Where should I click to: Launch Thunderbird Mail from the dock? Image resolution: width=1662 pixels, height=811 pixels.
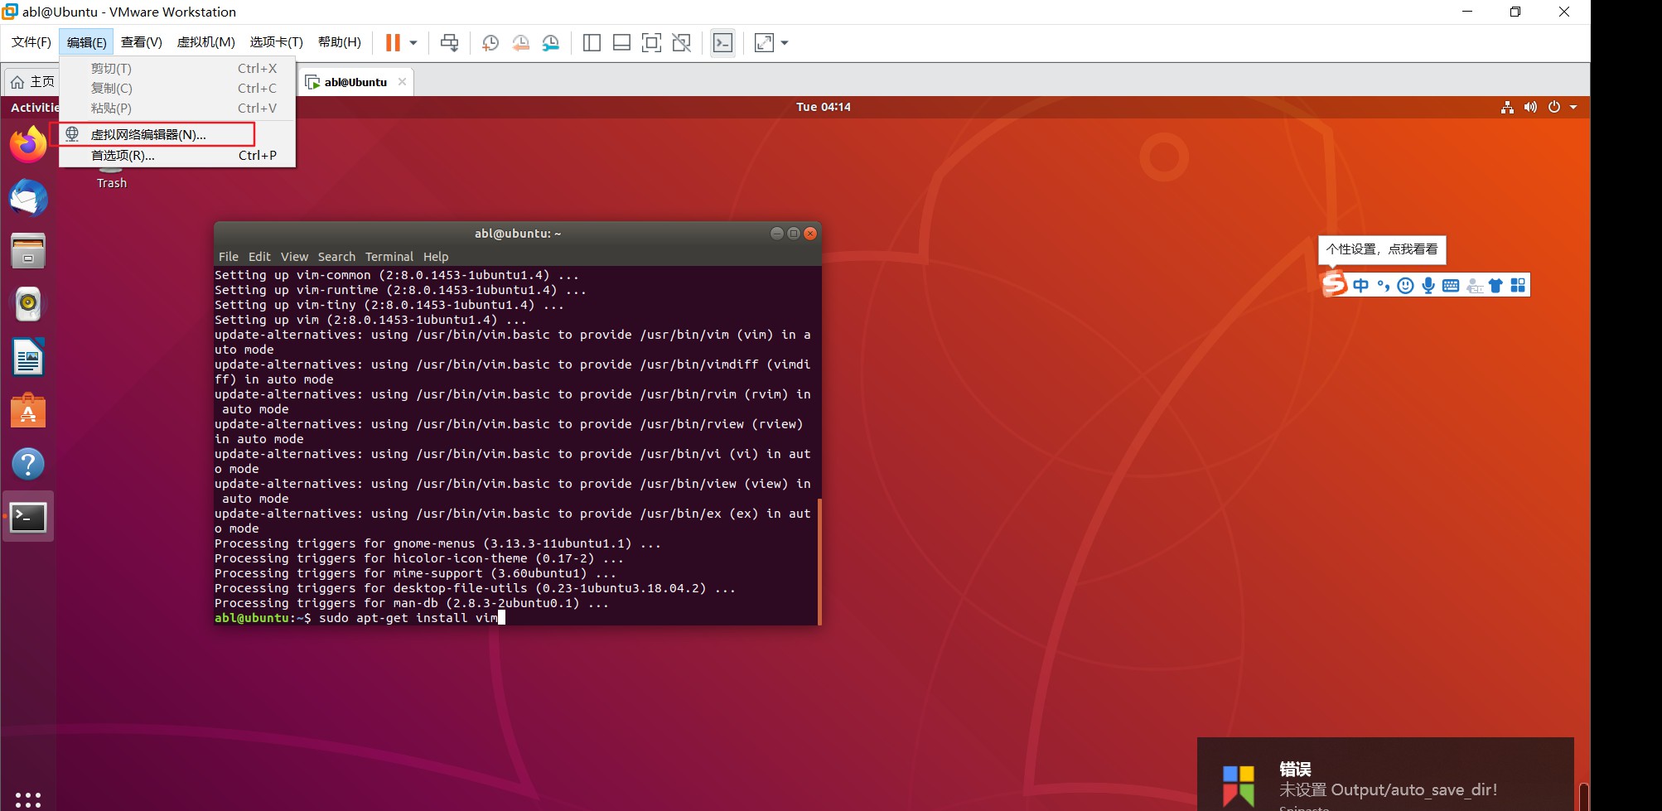click(28, 198)
